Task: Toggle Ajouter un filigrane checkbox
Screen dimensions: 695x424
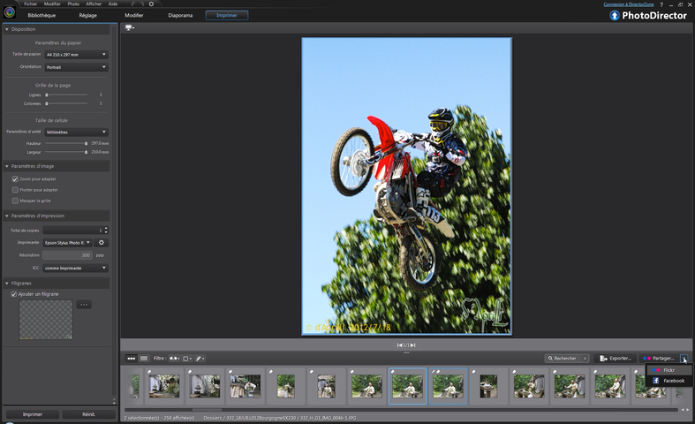Action: click(x=15, y=293)
